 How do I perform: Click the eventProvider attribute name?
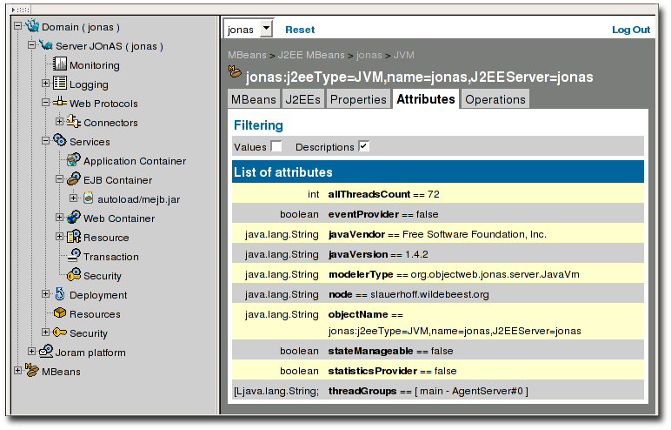[x=363, y=214]
